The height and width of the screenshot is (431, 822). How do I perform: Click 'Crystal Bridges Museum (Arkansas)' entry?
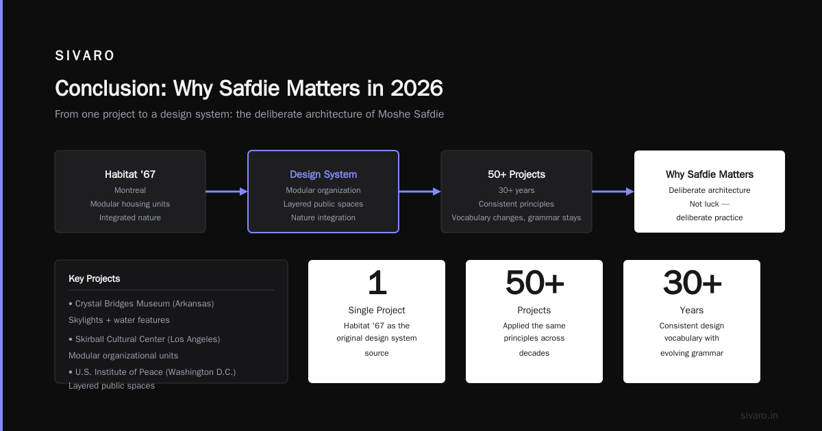(x=141, y=303)
